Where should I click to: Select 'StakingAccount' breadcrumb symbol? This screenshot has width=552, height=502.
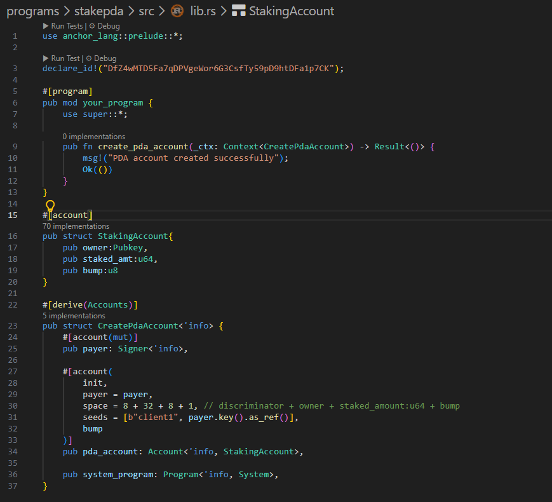pos(292,11)
